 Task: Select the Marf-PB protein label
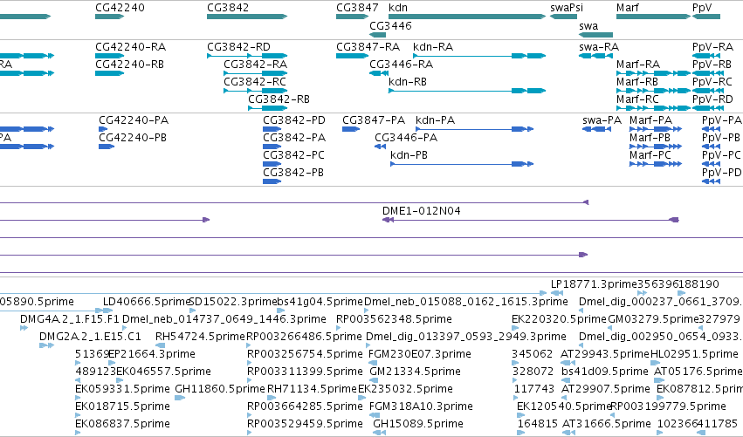tap(650, 137)
